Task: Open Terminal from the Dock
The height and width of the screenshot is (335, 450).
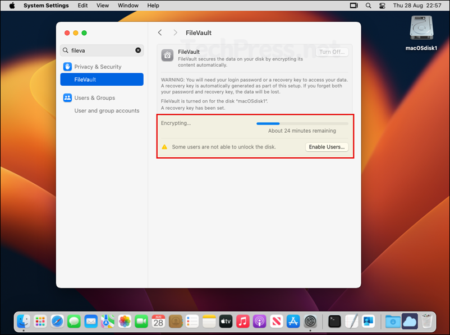Action: [x=334, y=321]
